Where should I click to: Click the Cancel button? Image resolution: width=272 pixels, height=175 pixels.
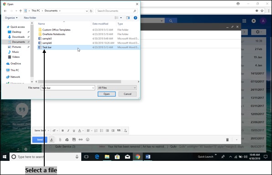pos(127,94)
